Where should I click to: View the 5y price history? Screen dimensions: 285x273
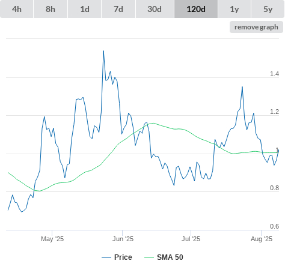(268, 9)
